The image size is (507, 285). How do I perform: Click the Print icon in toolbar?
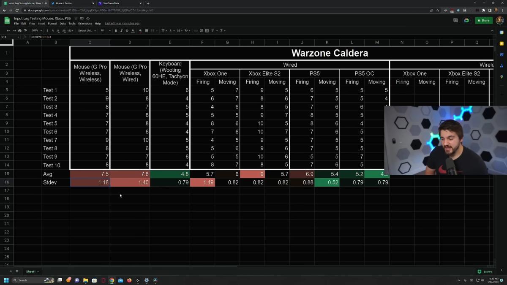point(20,31)
